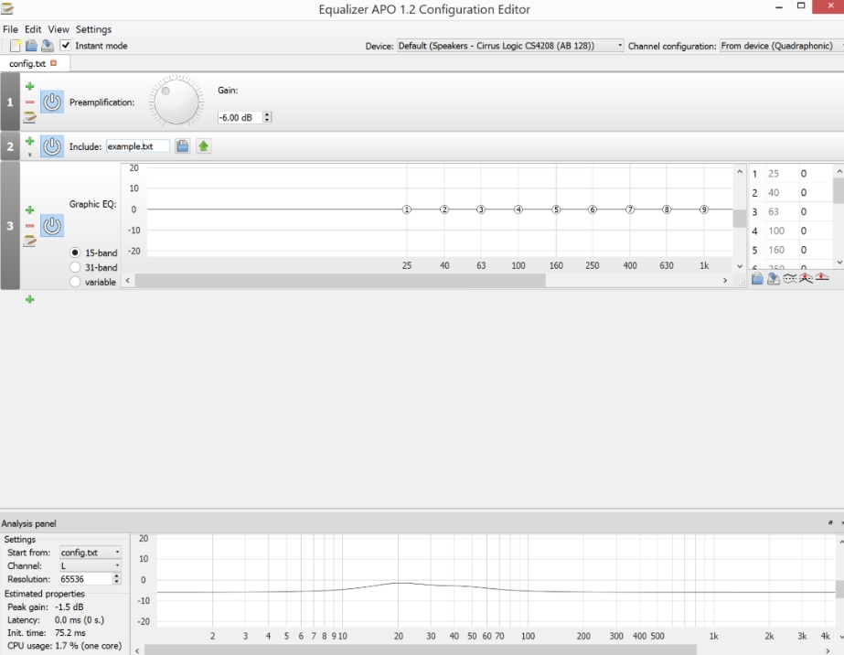The image size is (844, 655).
Task: Open the File menu
Action: (x=10, y=29)
